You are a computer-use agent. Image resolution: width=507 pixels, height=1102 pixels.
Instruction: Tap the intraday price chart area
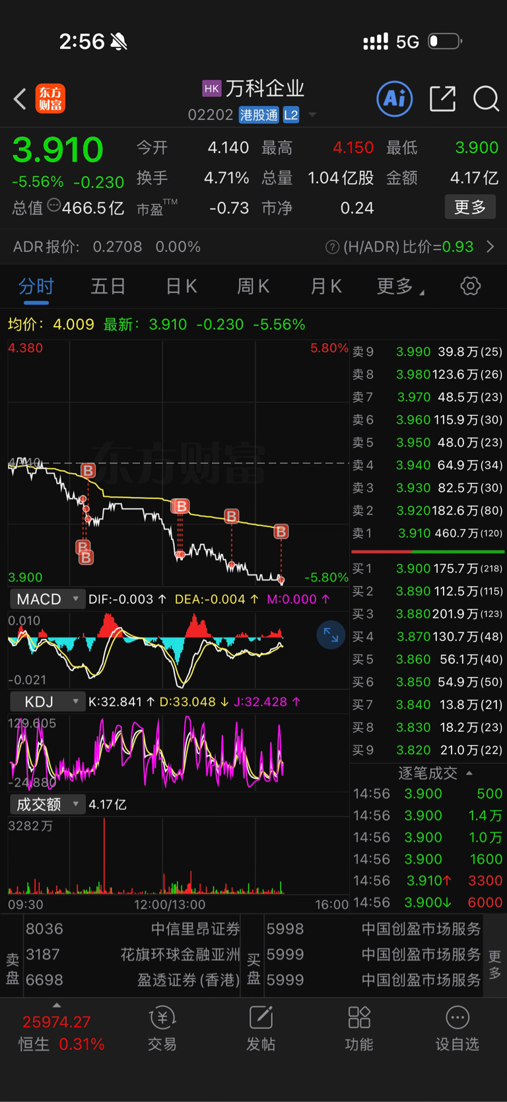[178, 463]
